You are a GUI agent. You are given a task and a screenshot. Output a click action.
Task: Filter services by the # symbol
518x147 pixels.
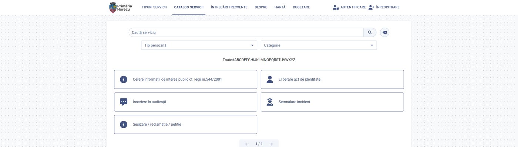point(233,60)
